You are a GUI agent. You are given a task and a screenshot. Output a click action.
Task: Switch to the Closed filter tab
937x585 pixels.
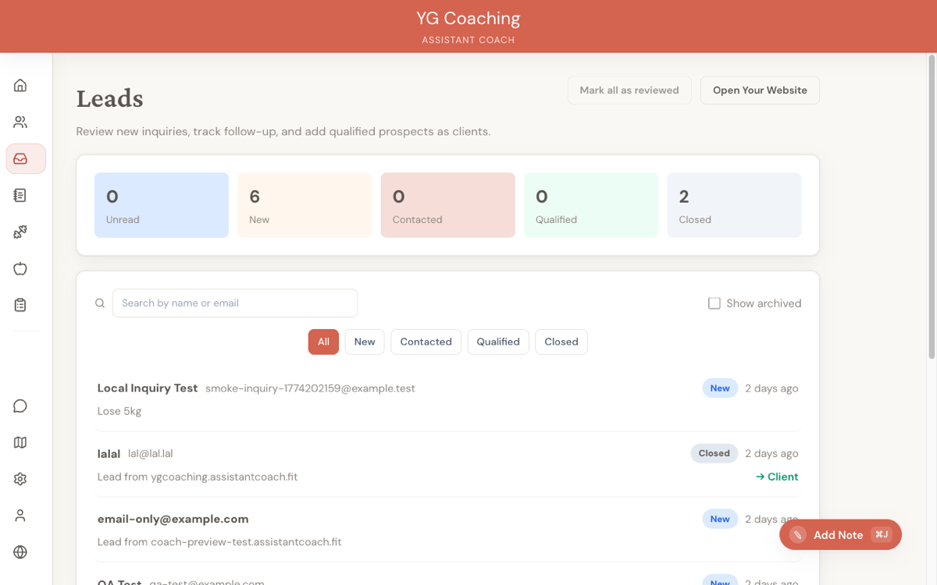tap(561, 342)
